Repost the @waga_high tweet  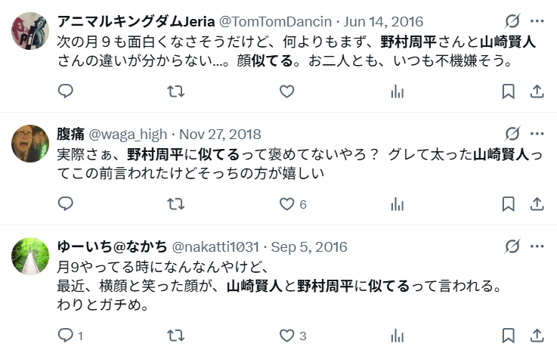(x=176, y=204)
